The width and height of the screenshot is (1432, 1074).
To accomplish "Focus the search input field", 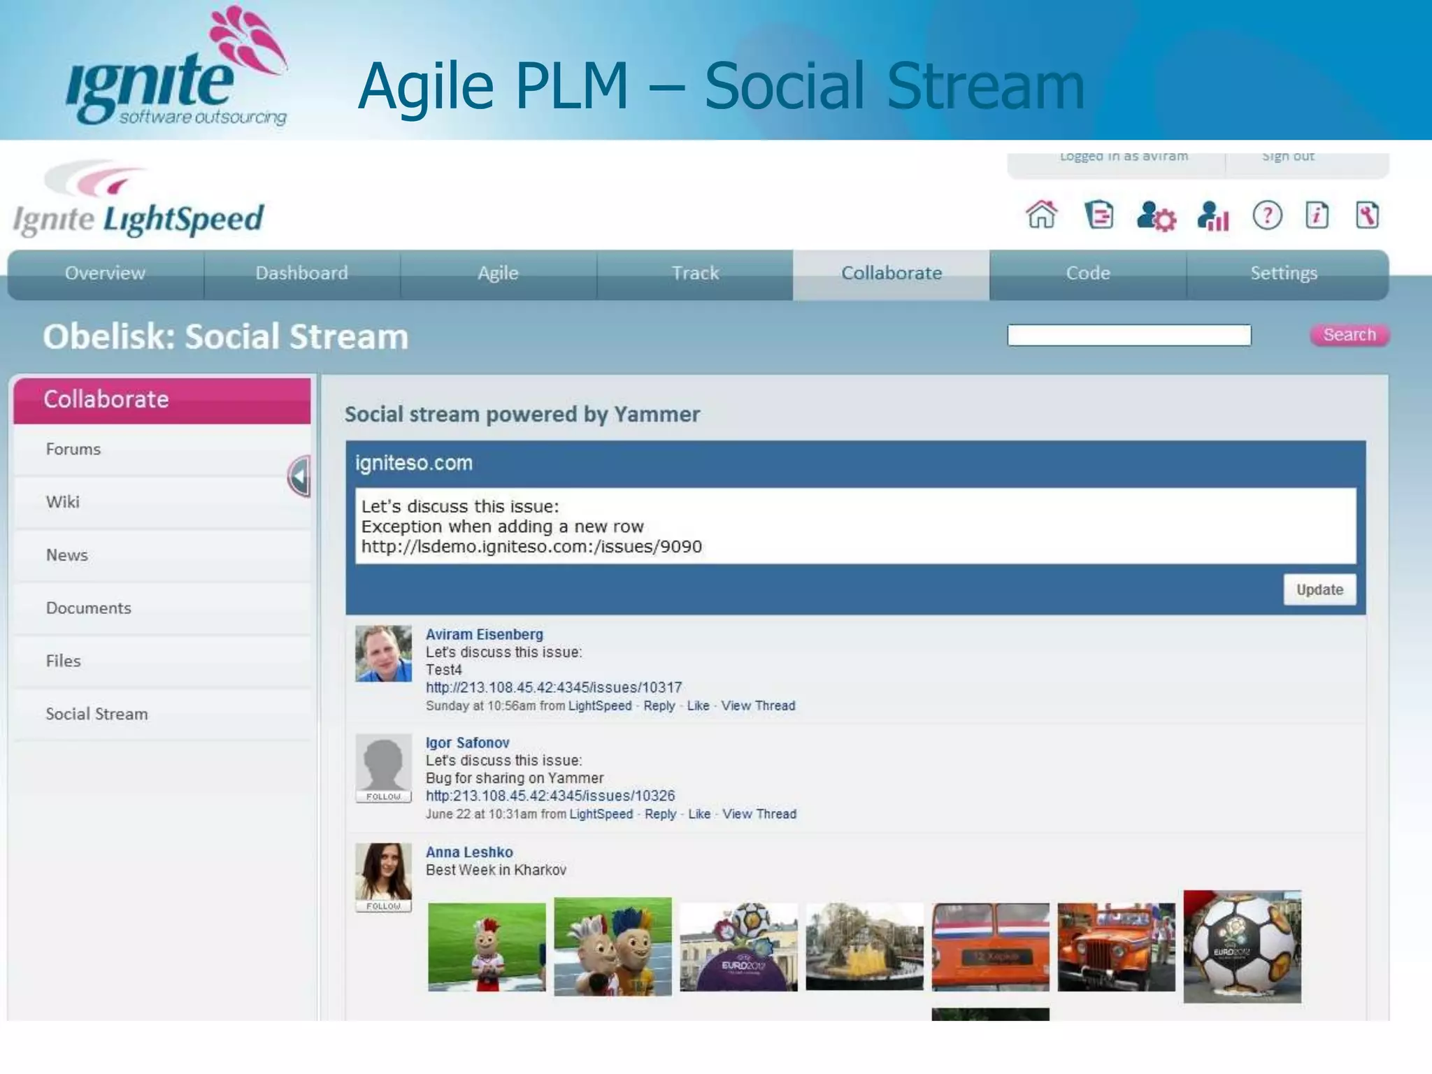I will coord(1129,335).
